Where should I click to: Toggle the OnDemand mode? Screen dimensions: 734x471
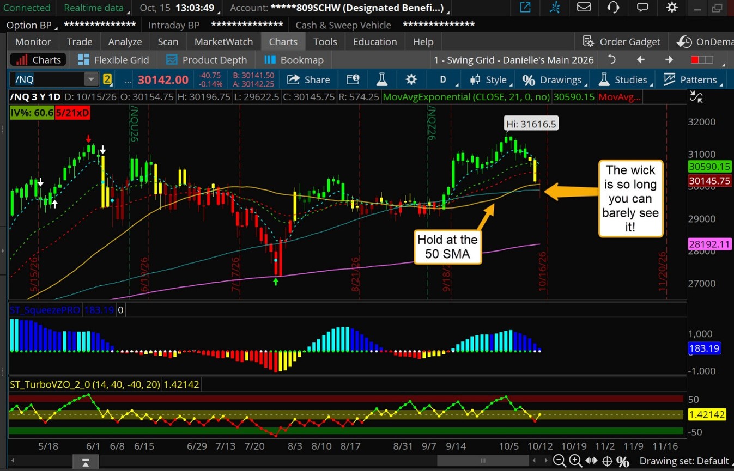705,42
